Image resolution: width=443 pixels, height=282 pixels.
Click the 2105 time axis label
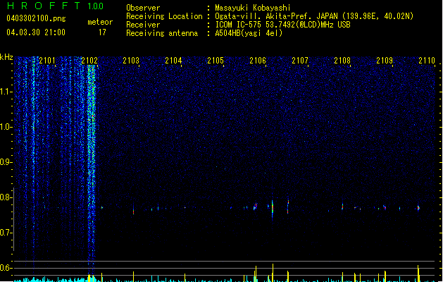click(216, 61)
